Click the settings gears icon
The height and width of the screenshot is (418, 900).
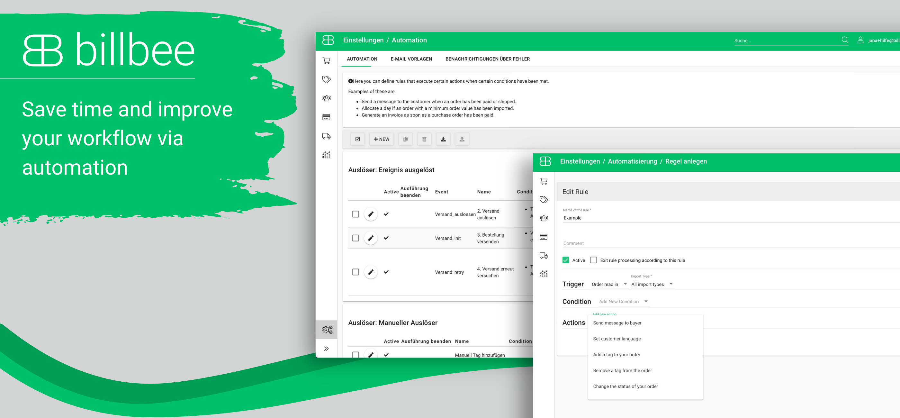(x=327, y=329)
